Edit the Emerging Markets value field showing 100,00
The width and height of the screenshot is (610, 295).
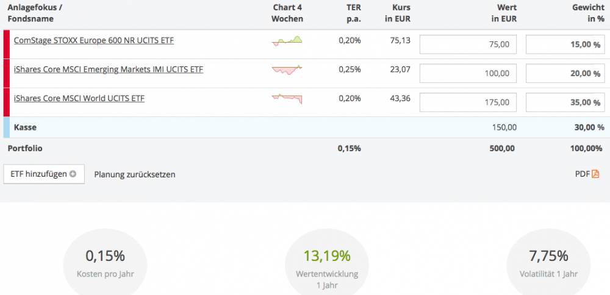click(468, 73)
